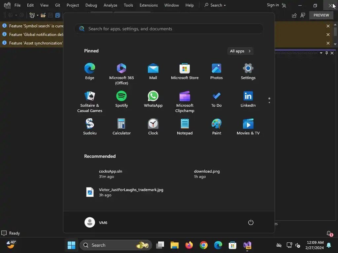Launch Microsoft 365 (Office) app
The height and width of the screenshot is (253, 338).
click(121, 74)
